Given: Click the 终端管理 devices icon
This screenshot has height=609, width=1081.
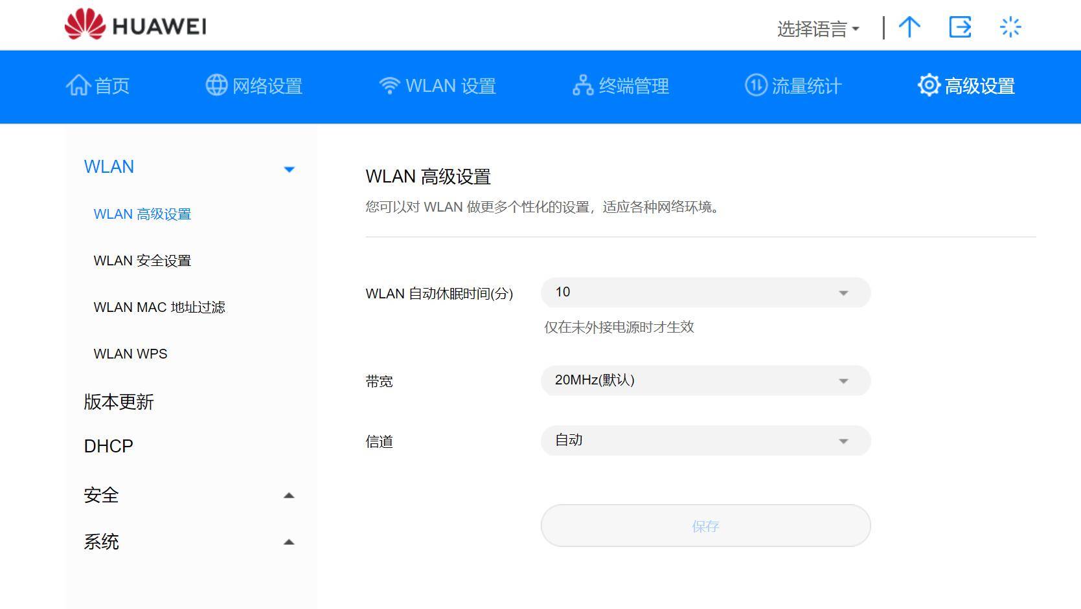Looking at the screenshot, I should pos(582,85).
